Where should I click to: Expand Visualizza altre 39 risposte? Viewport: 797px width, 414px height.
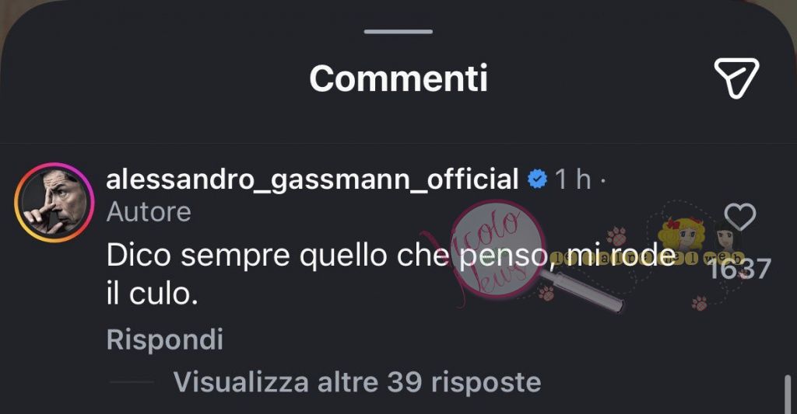pos(356,381)
